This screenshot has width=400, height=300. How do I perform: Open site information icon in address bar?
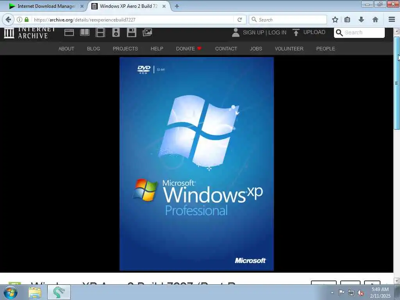[20, 20]
